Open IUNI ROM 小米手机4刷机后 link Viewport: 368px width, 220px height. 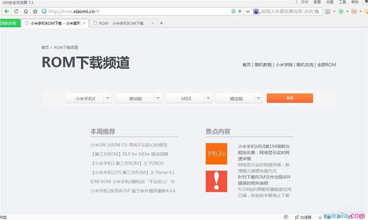pos(132,181)
